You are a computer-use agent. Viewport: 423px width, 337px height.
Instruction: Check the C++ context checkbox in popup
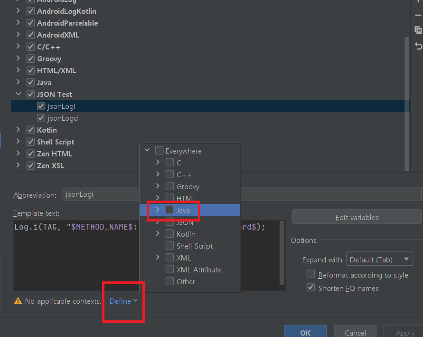(169, 174)
